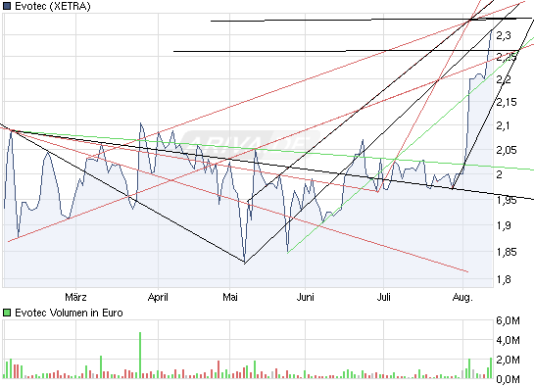Click the 2,1 price axis label
The height and width of the screenshot is (387, 534).
tap(504, 125)
